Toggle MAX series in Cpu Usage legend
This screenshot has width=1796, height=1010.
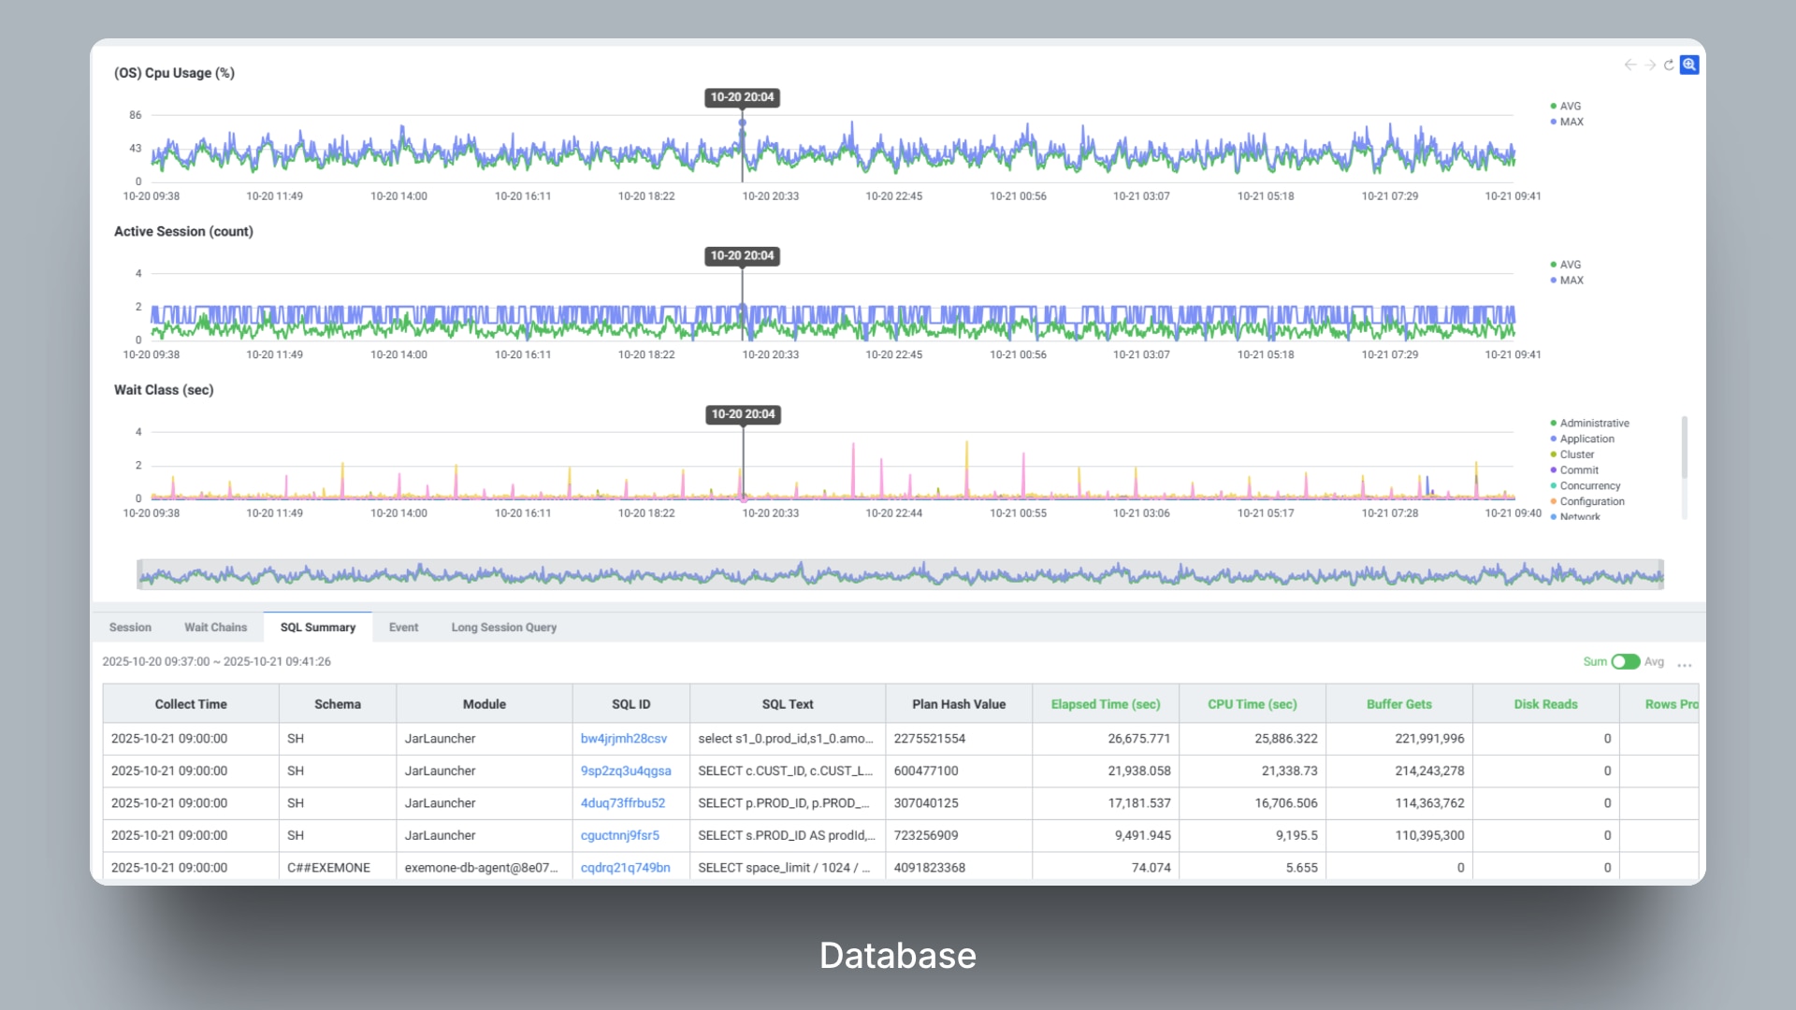coord(1571,122)
